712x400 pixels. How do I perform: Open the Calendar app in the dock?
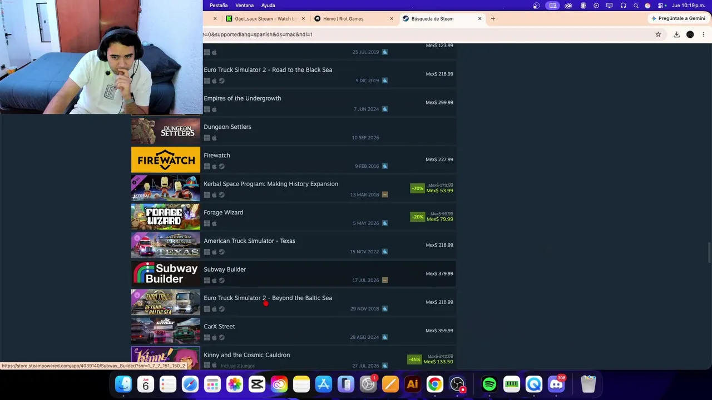pyautogui.click(x=146, y=384)
